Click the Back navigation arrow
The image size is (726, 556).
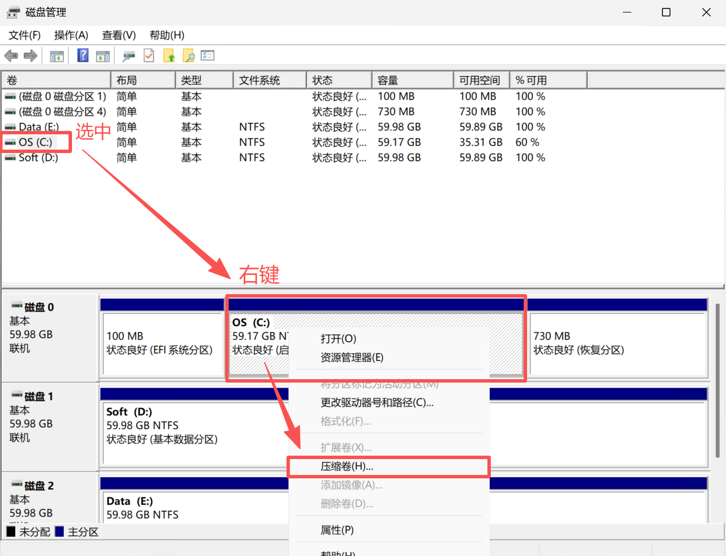coord(11,55)
